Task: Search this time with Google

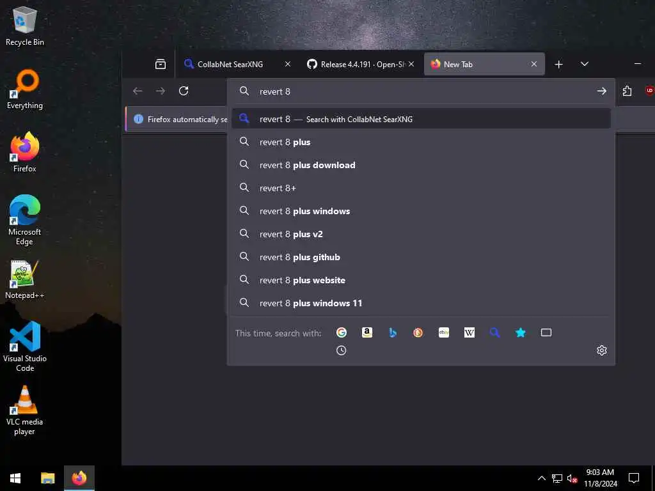Action: click(x=342, y=332)
